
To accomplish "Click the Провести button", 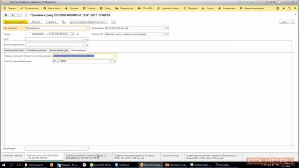I will click(52, 22).
